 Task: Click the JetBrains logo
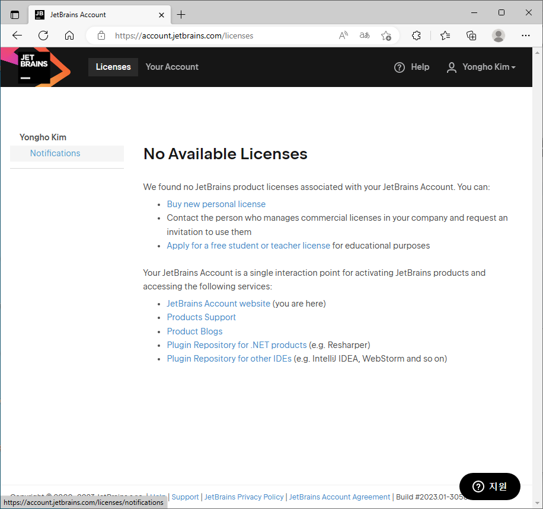34,67
